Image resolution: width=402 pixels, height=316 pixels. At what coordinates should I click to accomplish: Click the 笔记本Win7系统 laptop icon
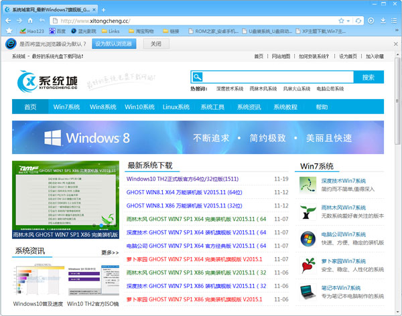pos(308,292)
